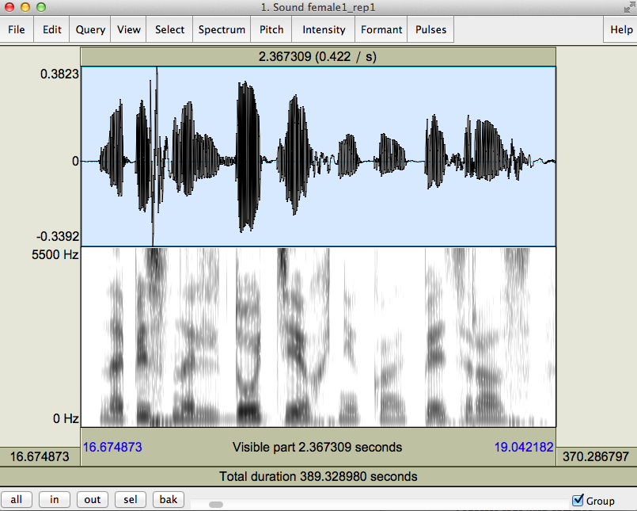Play the Total duration 389.328980 seconds bar

pos(318,476)
